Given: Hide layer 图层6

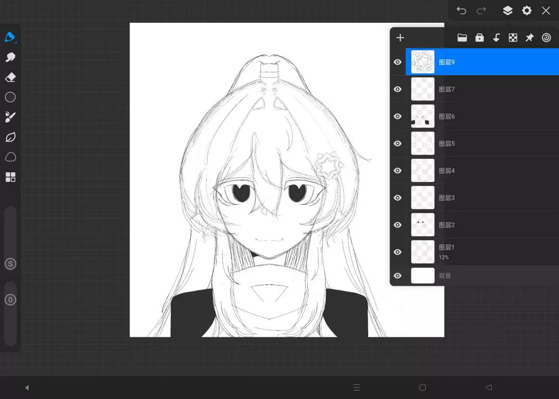Looking at the screenshot, I should click(397, 116).
